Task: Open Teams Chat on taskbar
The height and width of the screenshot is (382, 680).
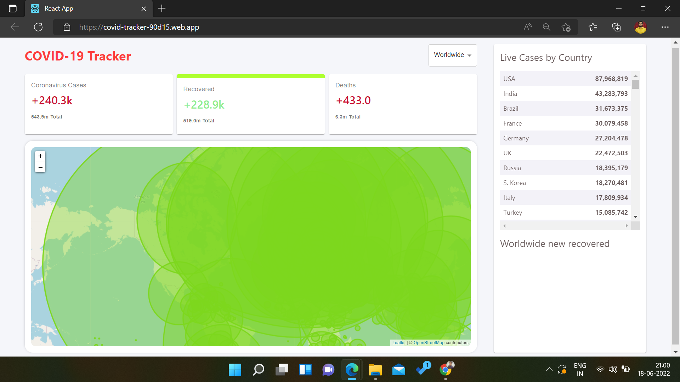Action: tap(328, 370)
